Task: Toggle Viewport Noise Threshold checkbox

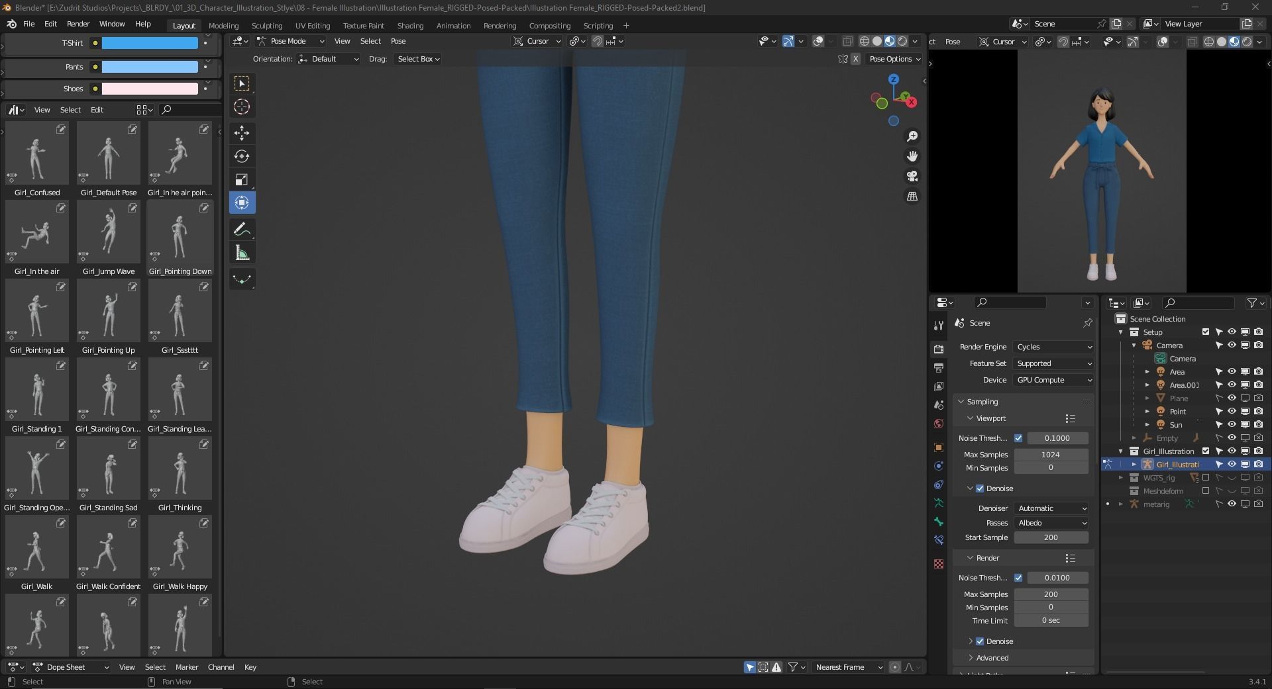Action: pyautogui.click(x=1018, y=438)
